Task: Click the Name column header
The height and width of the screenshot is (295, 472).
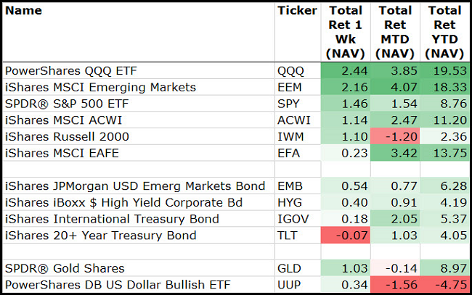Action: pyautogui.click(x=23, y=11)
